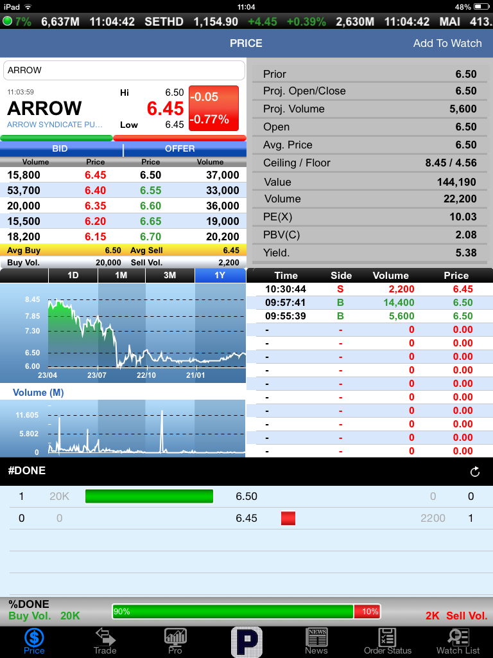
Task: Tap bid volume 53,700
Action: coord(24,190)
